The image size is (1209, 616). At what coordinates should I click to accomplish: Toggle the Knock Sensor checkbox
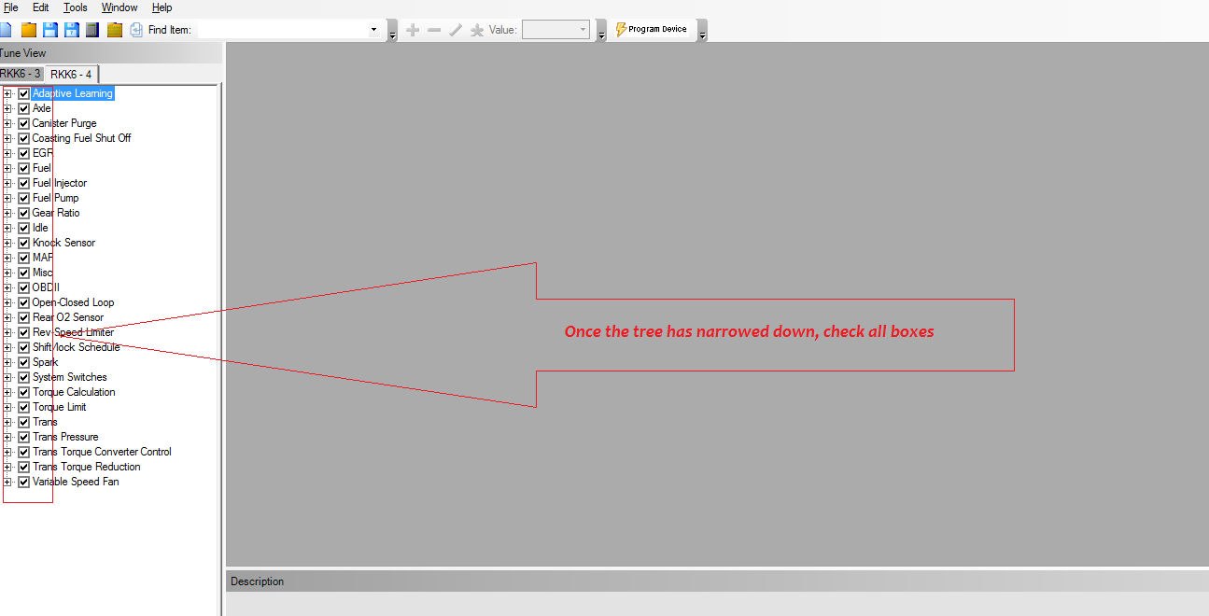click(x=24, y=243)
